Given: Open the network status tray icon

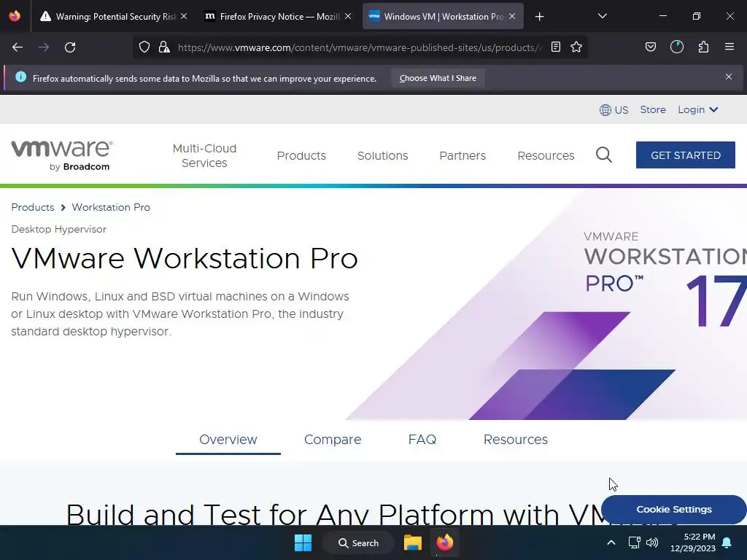Looking at the screenshot, I should point(634,542).
